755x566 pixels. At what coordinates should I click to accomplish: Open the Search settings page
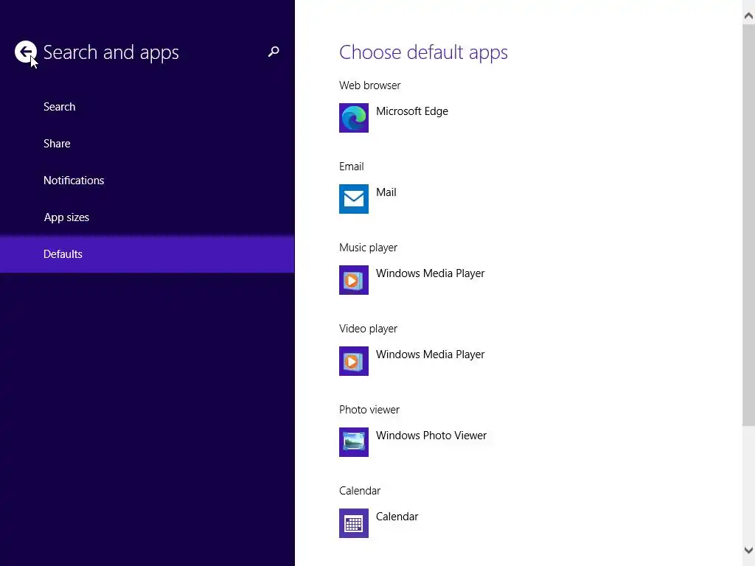pyautogui.click(x=59, y=107)
